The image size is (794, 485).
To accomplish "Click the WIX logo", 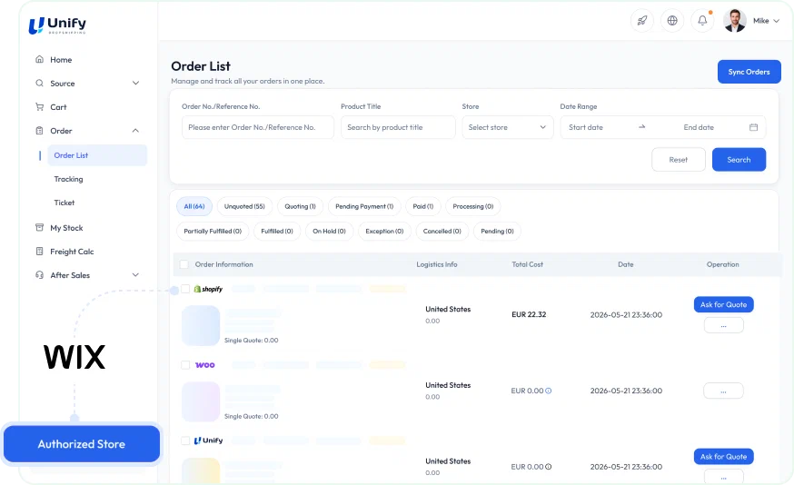I will tap(74, 357).
